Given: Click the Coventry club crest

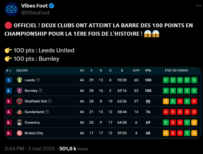Looking at the screenshot, I should pos(20,123).
